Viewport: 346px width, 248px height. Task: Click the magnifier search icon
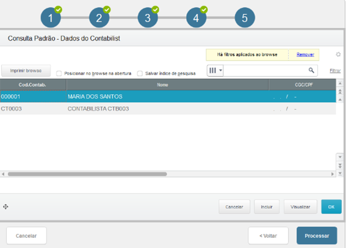click(311, 70)
